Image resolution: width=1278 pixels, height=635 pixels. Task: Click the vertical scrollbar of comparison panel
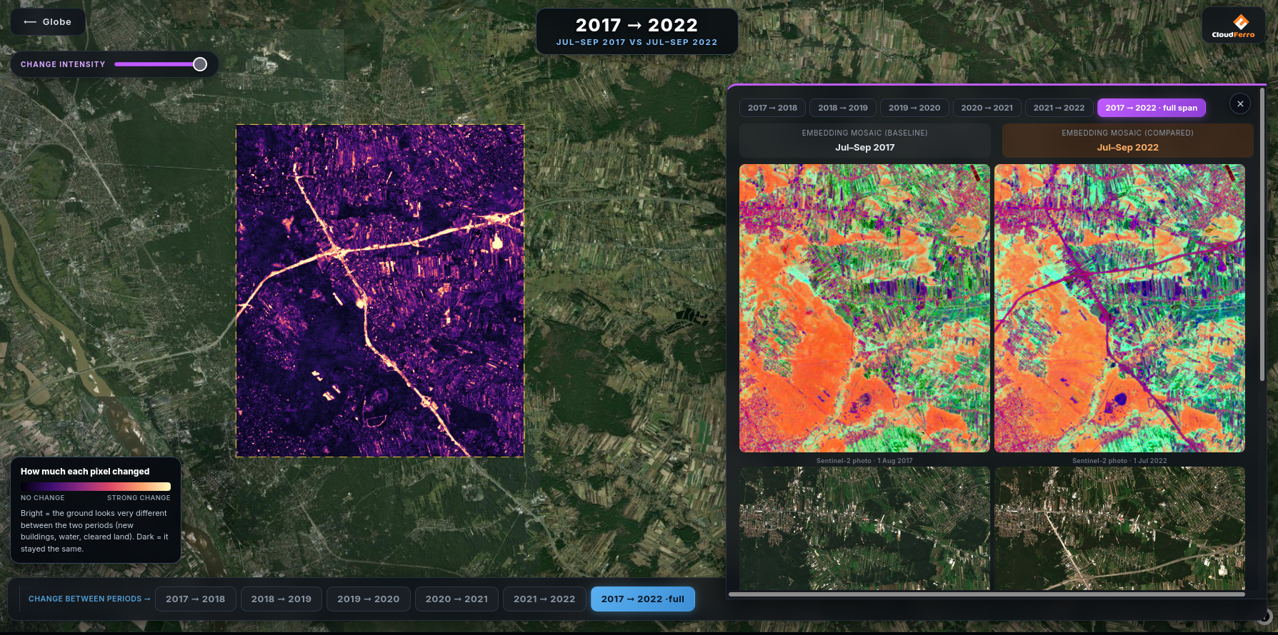point(1262,235)
